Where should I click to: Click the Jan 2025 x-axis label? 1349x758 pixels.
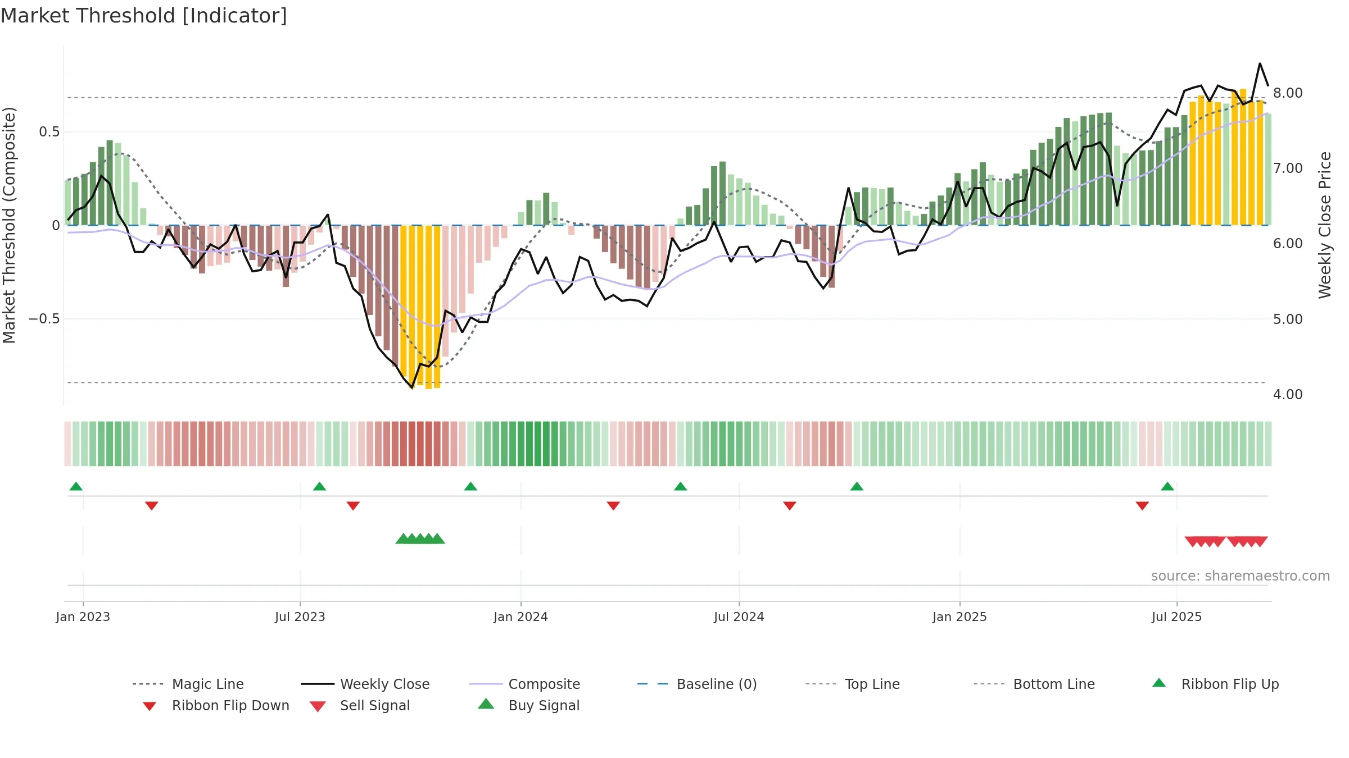tap(960, 617)
